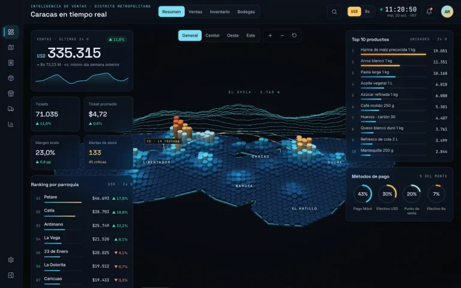Select La Vega in parish ranking
Image resolution: width=461 pixels, height=288 pixels.
[82, 239]
